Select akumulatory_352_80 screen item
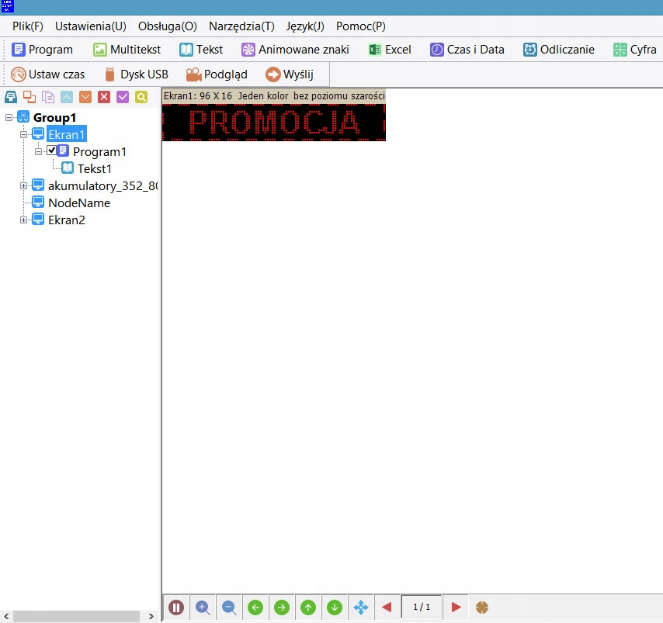Screen dimensions: 663x623 click(102, 185)
